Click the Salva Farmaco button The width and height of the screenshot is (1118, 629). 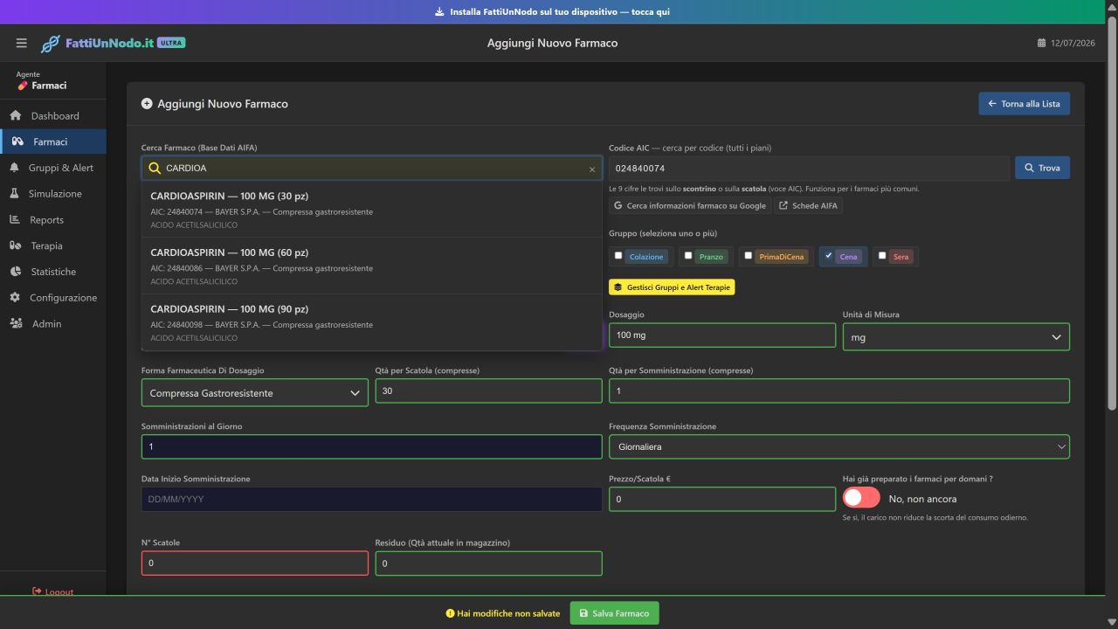[615, 613]
